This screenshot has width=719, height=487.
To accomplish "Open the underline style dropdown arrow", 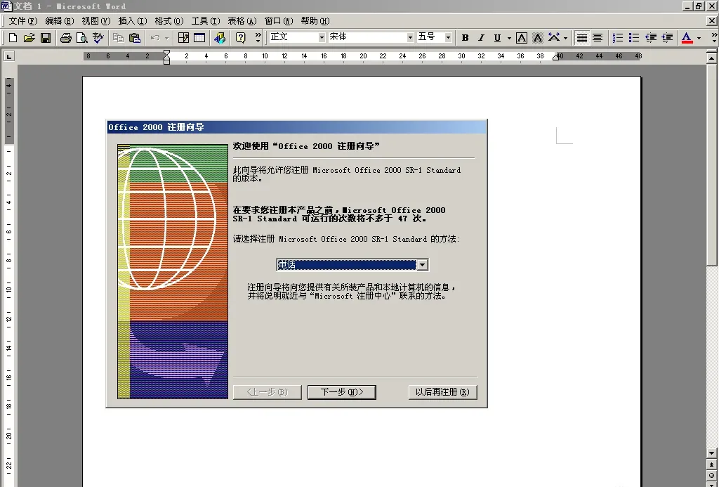I will click(x=509, y=38).
